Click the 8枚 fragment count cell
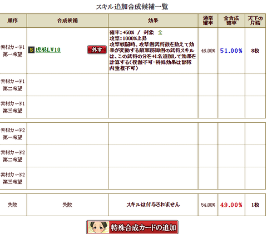 pyautogui.click(x=255, y=51)
